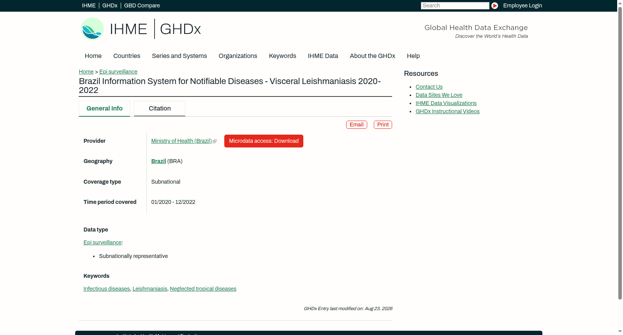Image resolution: width=623 pixels, height=335 pixels.
Task: Open the About the GHDx menu
Action: pos(372,56)
